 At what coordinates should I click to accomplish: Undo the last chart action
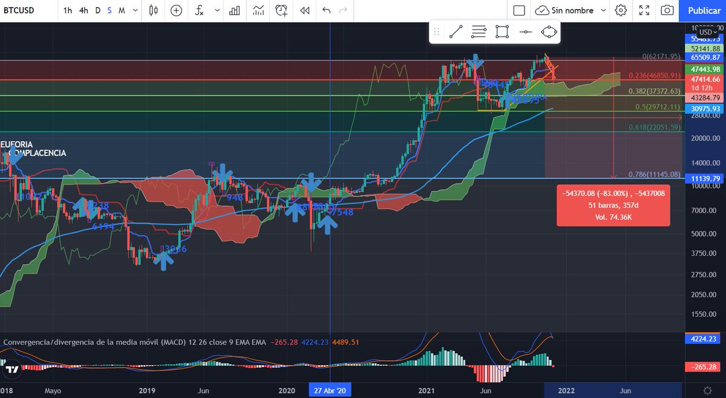point(327,10)
